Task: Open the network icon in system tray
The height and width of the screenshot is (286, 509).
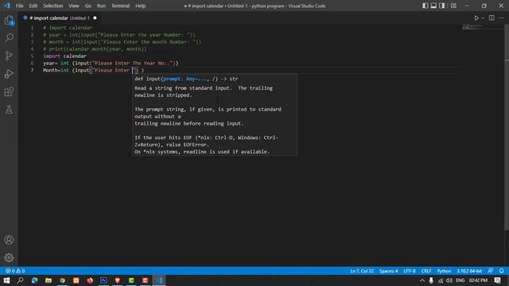Action: pyautogui.click(x=441, y=280)
